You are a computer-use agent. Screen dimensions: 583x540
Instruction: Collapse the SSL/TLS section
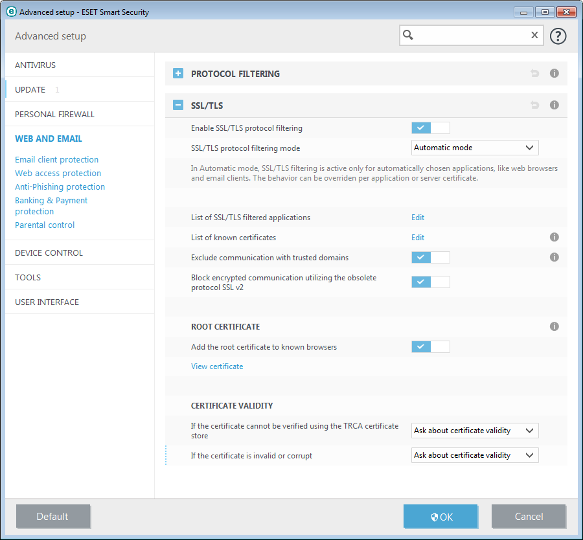[177, 105]
